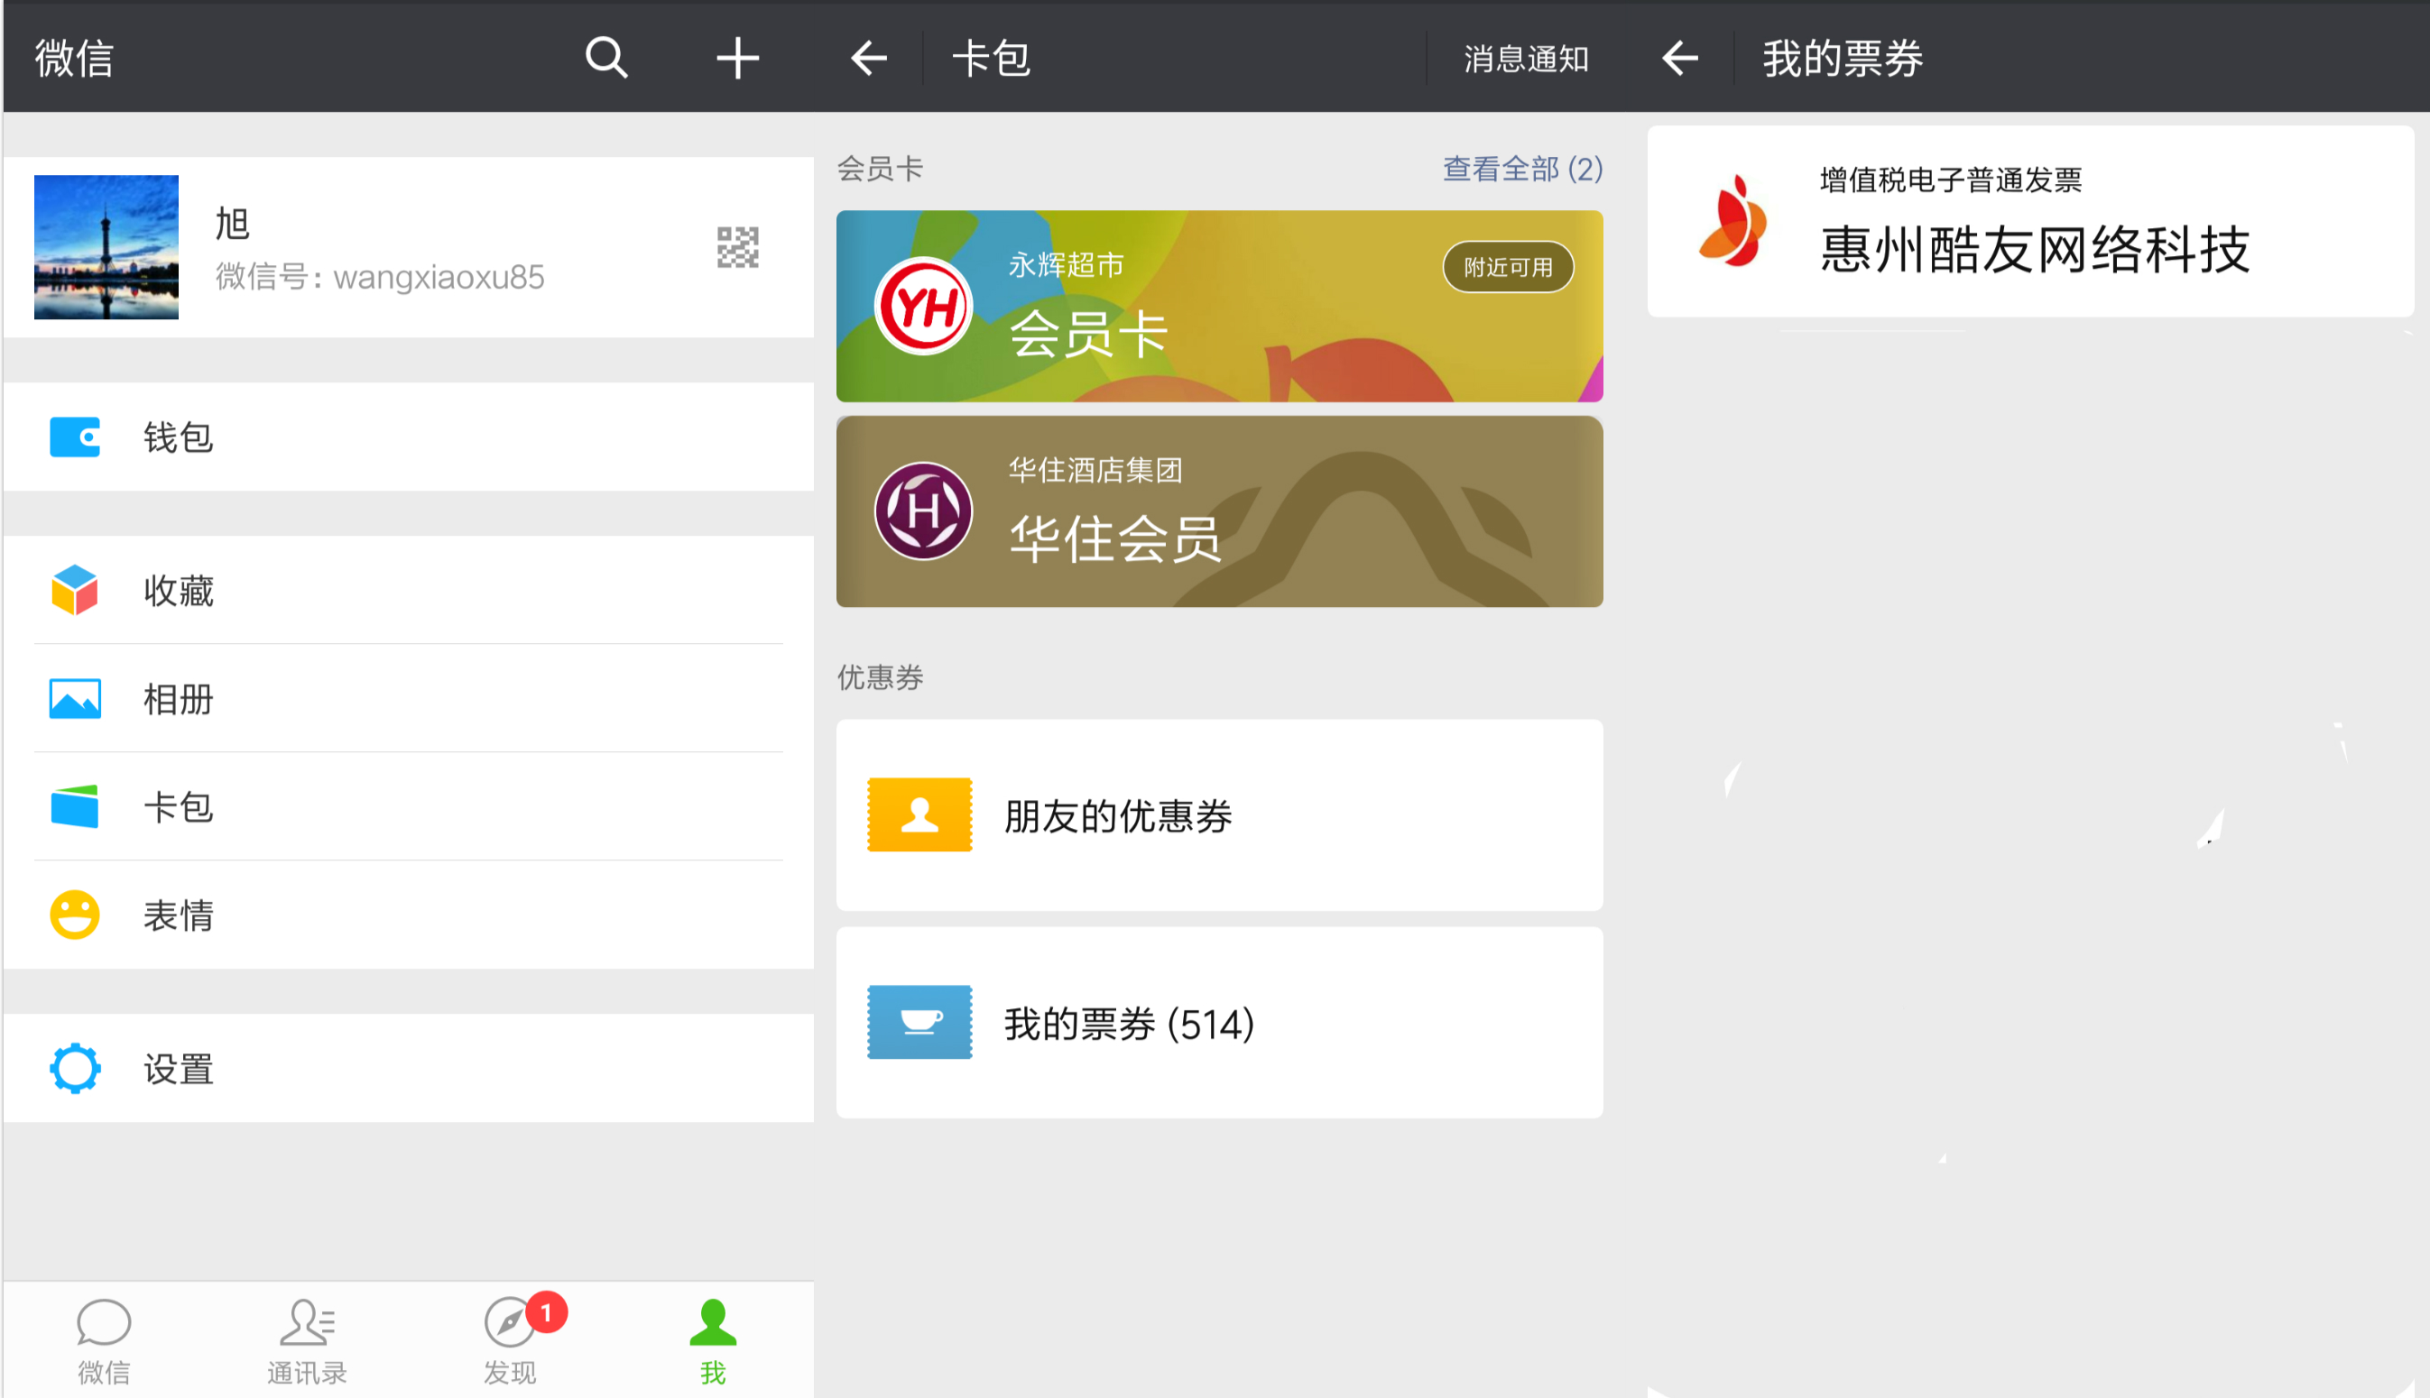Screen dimensions: 2430x1398
Task: Click the 附近可用 button on 永辉 card
Action: pos(1508,267)
